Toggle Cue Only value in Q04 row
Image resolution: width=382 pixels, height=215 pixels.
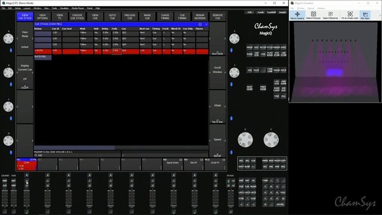[189, 45]
